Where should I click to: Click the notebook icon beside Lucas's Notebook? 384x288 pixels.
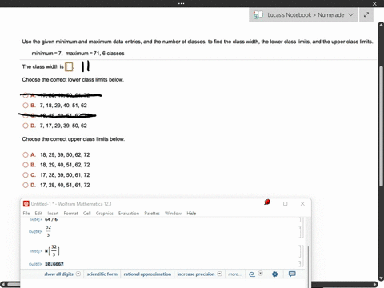[x=258, y=15]
